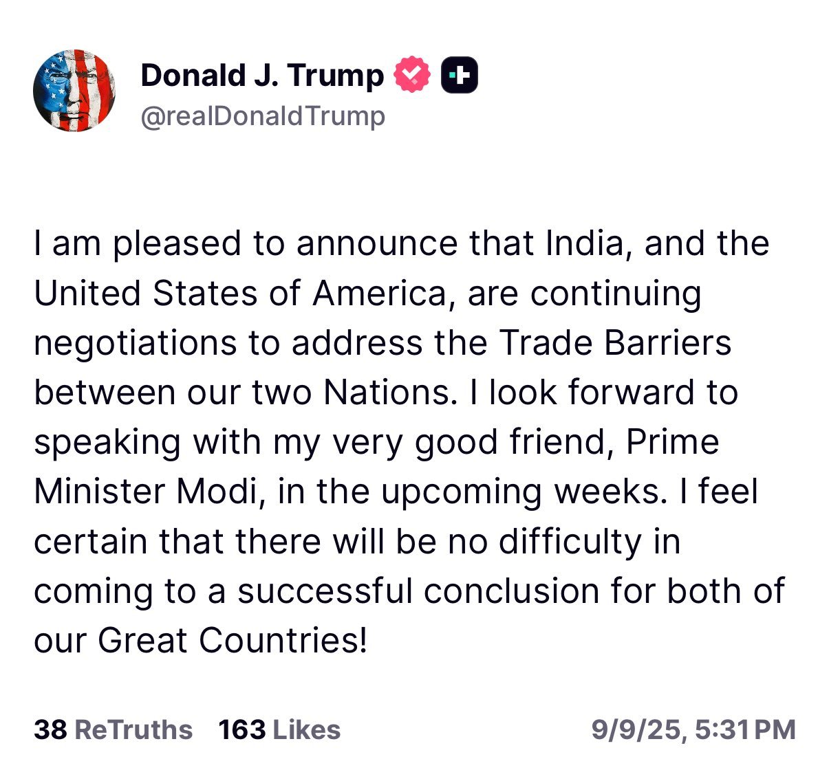Click the red verified checkmark badge
The width and height of the screenshot is (829, 781).
[411, 75]
